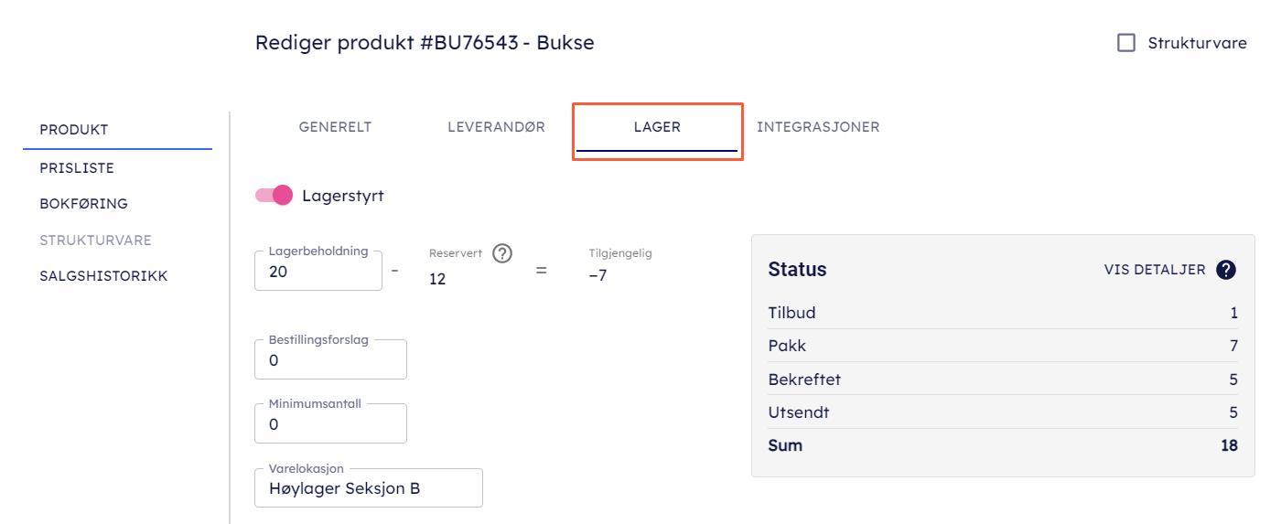Image resolution: width=1281 pixels, height=524 pixels.
Task: Click the Strukturvare sidebar item
Action: 95,241
